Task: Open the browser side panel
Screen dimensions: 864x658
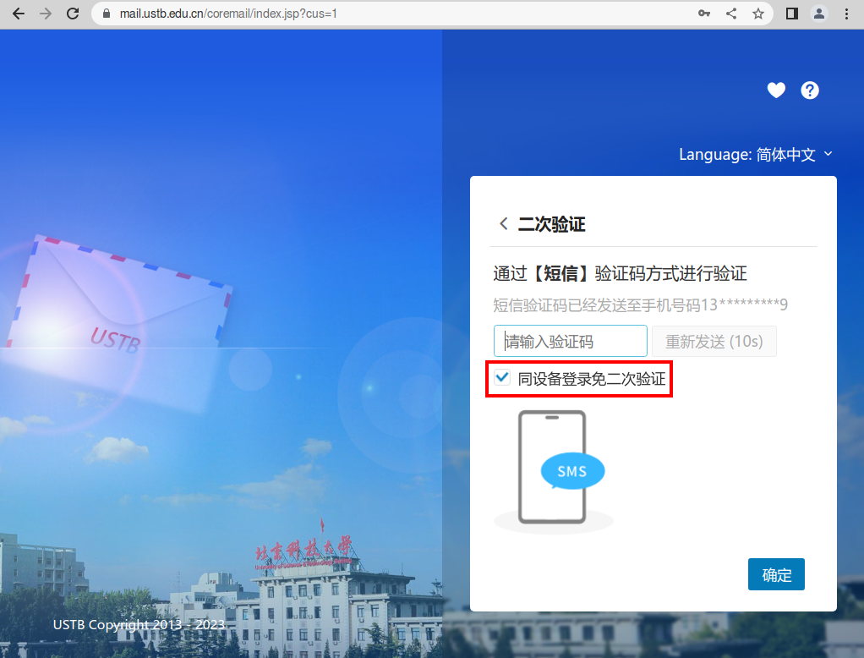Action: click(x=792, y=14)
